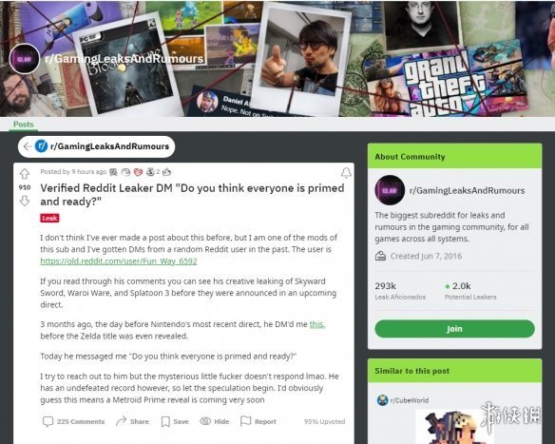
Task: Save the post with the bookmark icon
Action: coord(175,421)
